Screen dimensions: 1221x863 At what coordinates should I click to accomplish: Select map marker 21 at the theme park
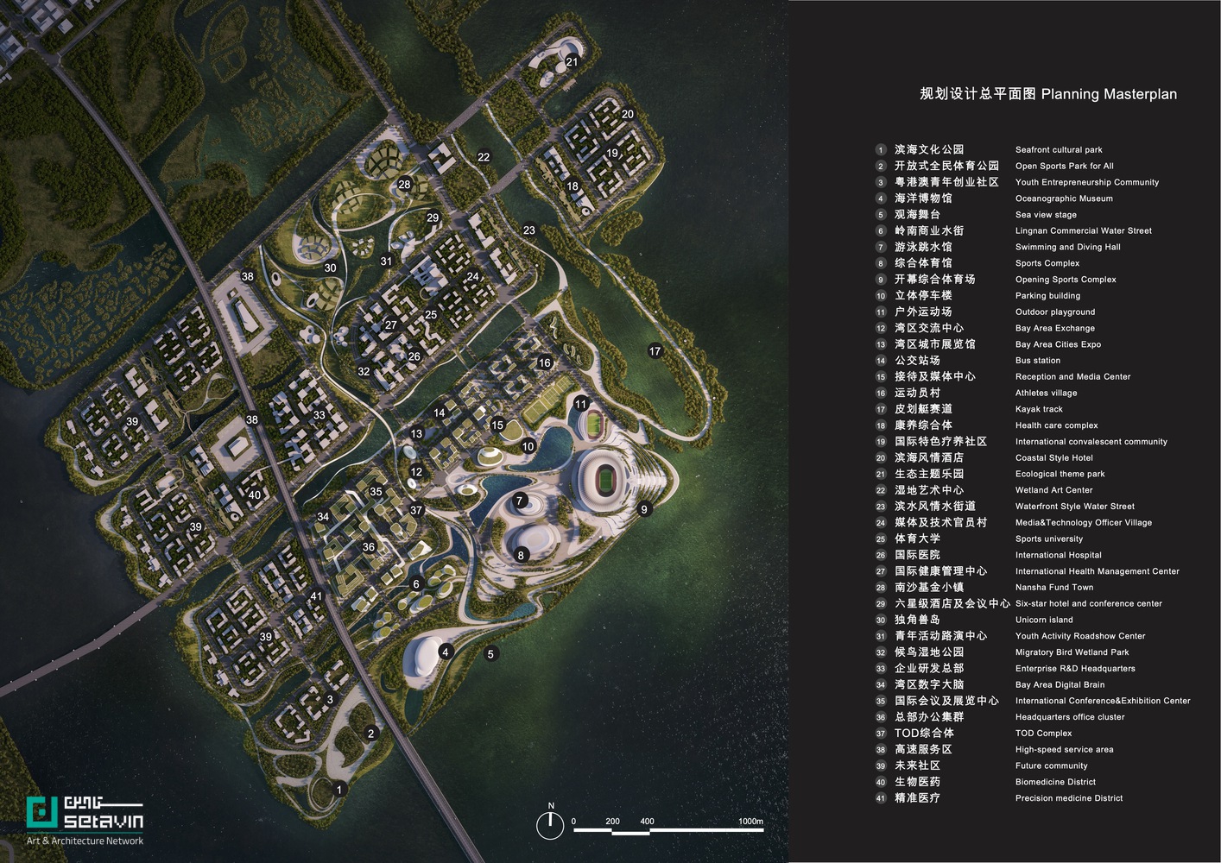click(x=572, y=62)
